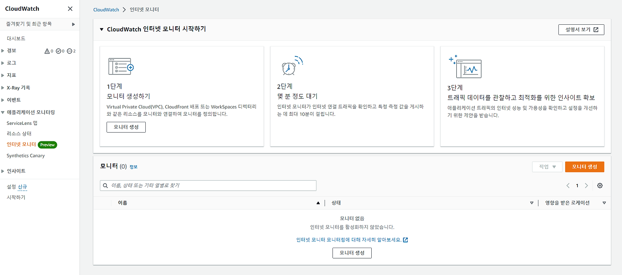Open 리소스 상태 in the sidebar
This screenshot has width=622, height=275.
point(19,133)
